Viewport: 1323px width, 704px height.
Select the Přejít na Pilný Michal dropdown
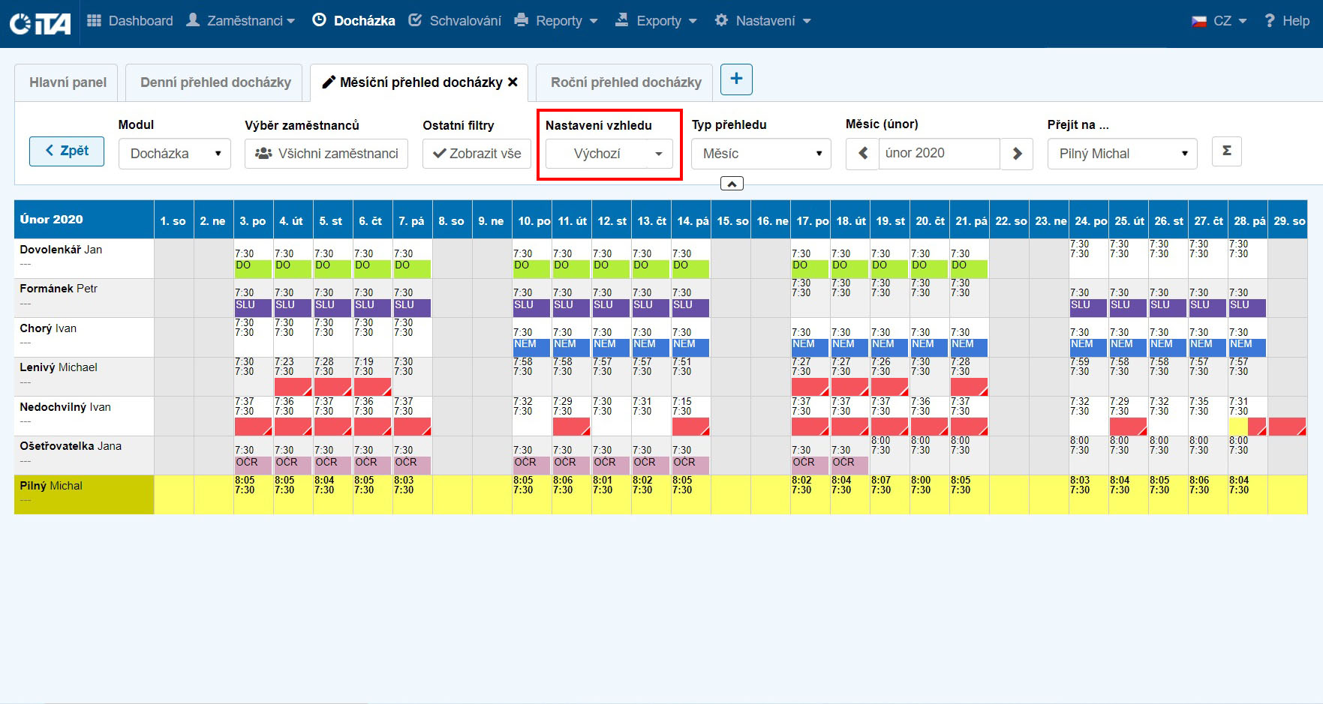pyautogui.click(x=1122, y=154)
